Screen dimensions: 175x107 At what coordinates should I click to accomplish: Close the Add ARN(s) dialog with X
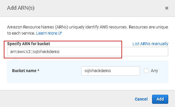[167, 8]
